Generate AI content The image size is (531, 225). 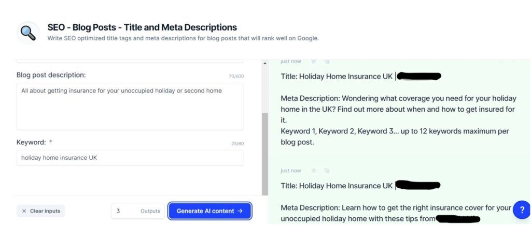pyautogui.click(x=210, y=211)
